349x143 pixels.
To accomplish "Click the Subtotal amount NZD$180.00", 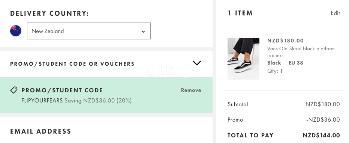I will (323, 104).
